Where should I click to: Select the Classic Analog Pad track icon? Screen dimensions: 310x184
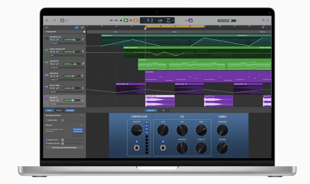(47, 51)
